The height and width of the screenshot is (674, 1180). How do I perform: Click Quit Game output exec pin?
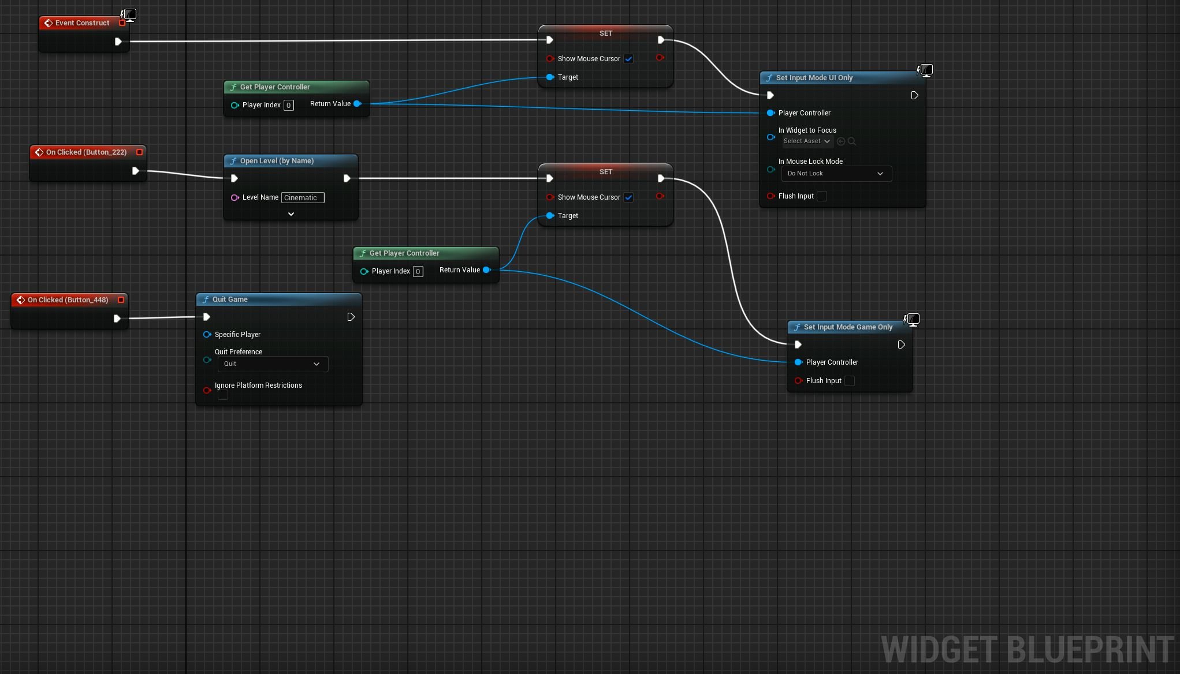351,317
